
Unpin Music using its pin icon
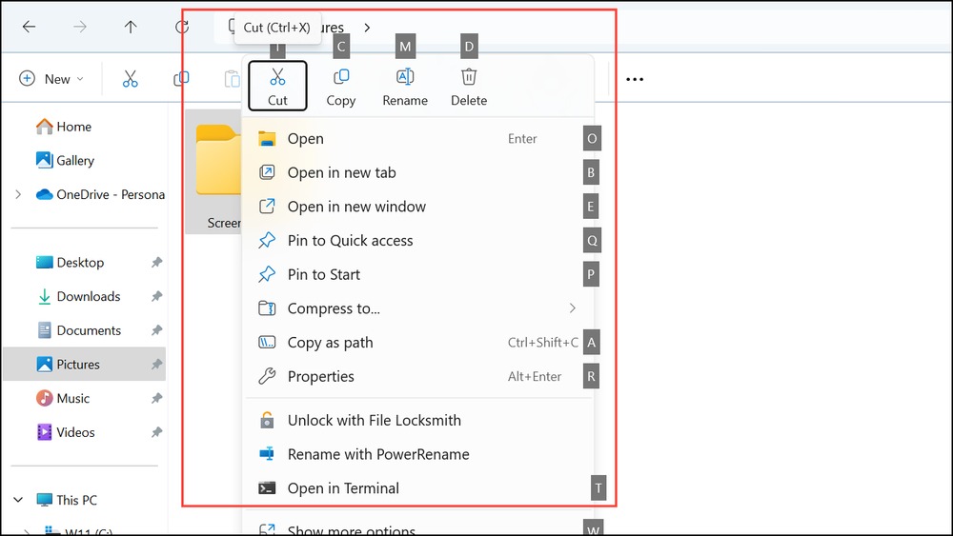pyautogui.click(x=157, y=398)
